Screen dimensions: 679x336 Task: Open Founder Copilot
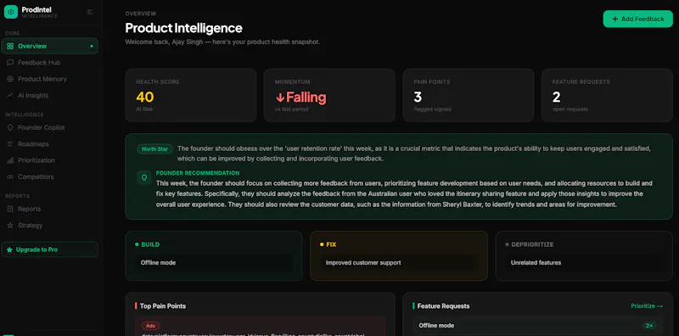[x=50, y=128]
